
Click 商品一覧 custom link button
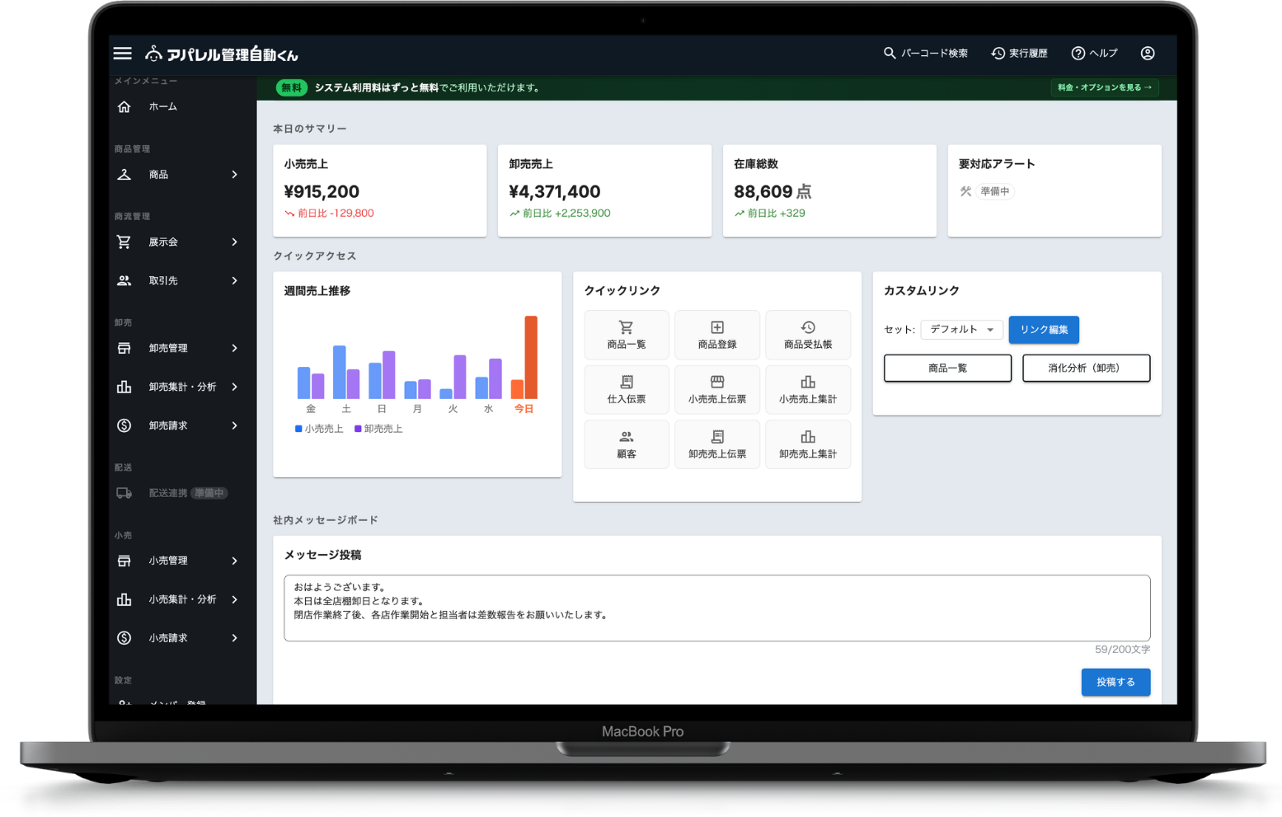click(948, 369)
